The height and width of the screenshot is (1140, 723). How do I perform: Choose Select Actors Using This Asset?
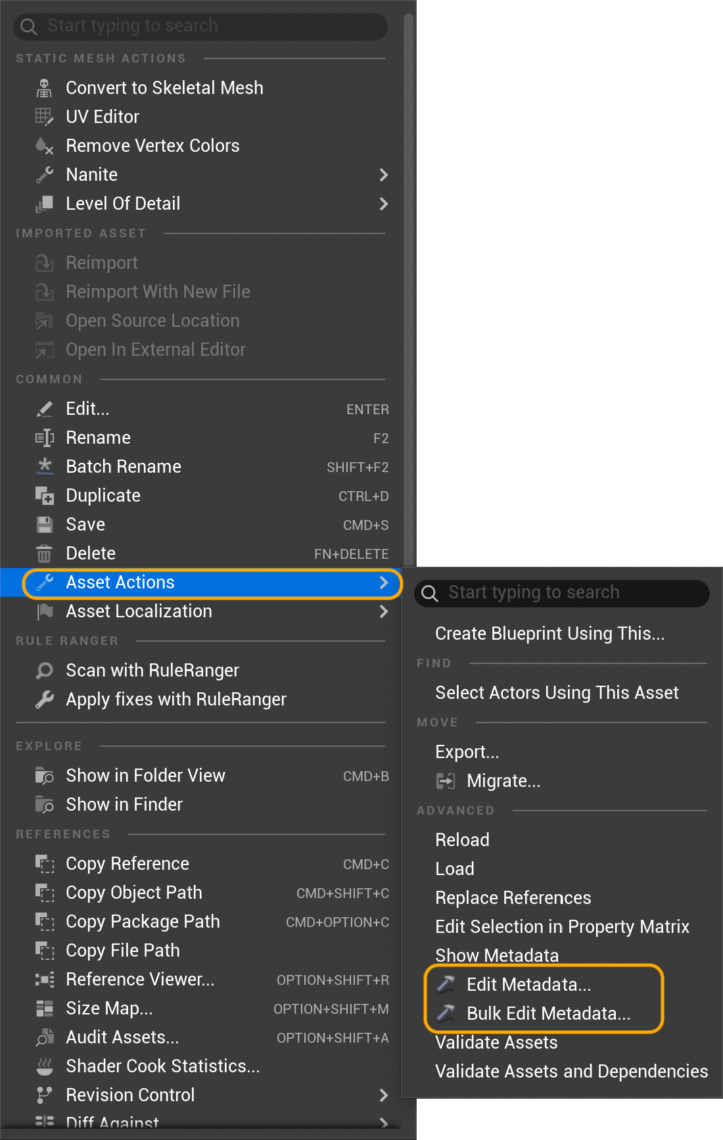coord(557,693)
